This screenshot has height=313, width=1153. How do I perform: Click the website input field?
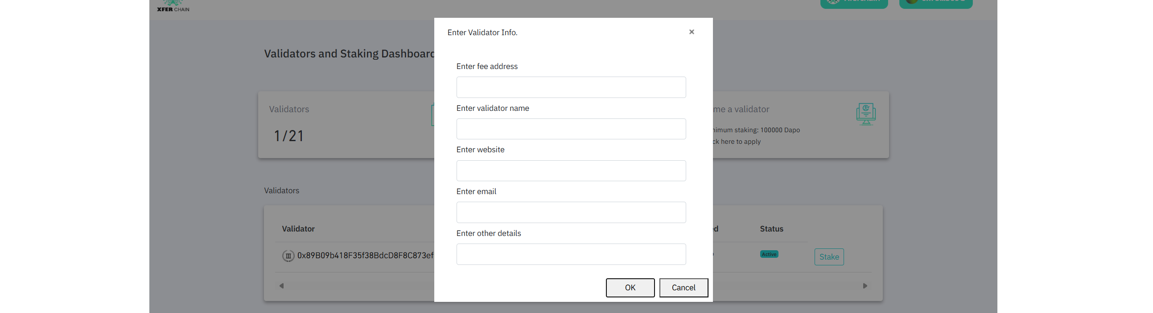point(571,171)
